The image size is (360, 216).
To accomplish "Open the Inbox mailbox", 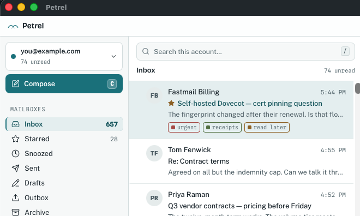I will [64, 124].
